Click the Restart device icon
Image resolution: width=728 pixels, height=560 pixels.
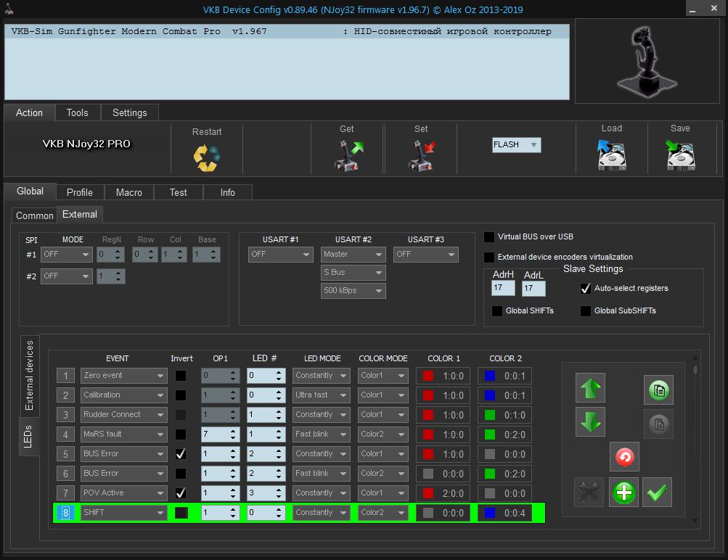(207, 157)
